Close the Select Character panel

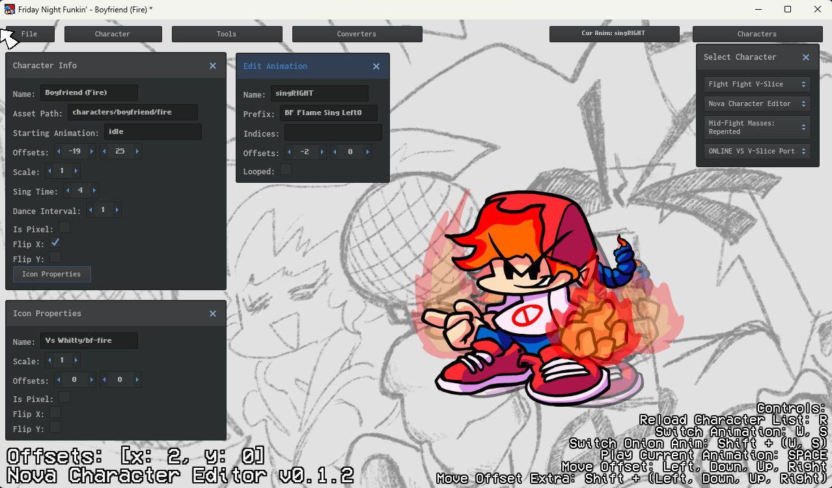coord(805,57)
